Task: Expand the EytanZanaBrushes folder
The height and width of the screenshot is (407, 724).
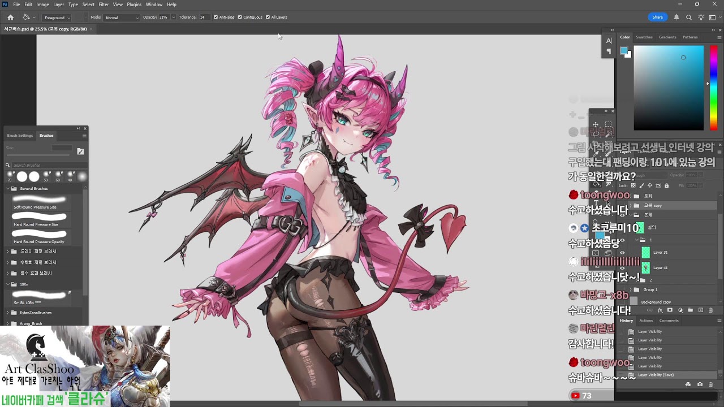Action: pos(8,313)
